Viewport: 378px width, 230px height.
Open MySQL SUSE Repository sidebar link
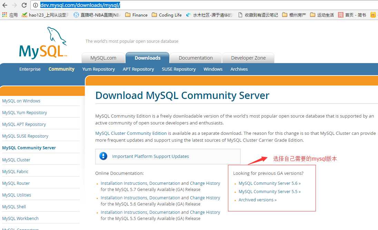pos(25,136)
